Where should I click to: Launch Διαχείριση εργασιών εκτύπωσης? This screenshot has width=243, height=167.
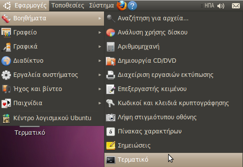click(174, 75)
